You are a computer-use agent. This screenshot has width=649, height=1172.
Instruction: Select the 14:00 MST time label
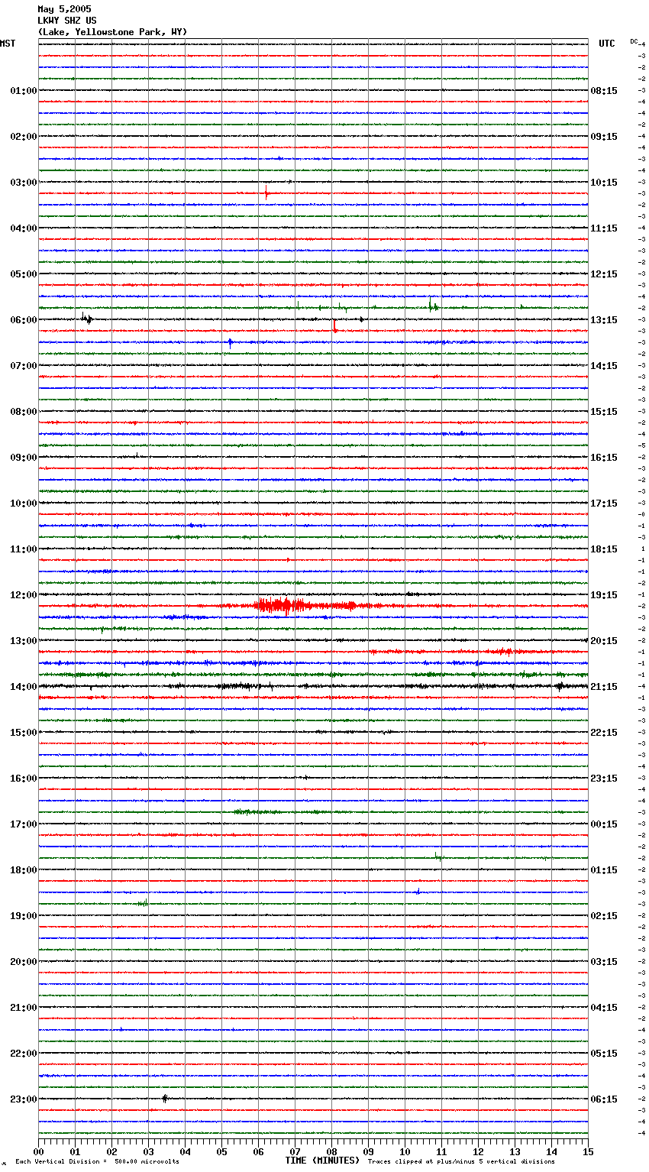pos(24,687)
